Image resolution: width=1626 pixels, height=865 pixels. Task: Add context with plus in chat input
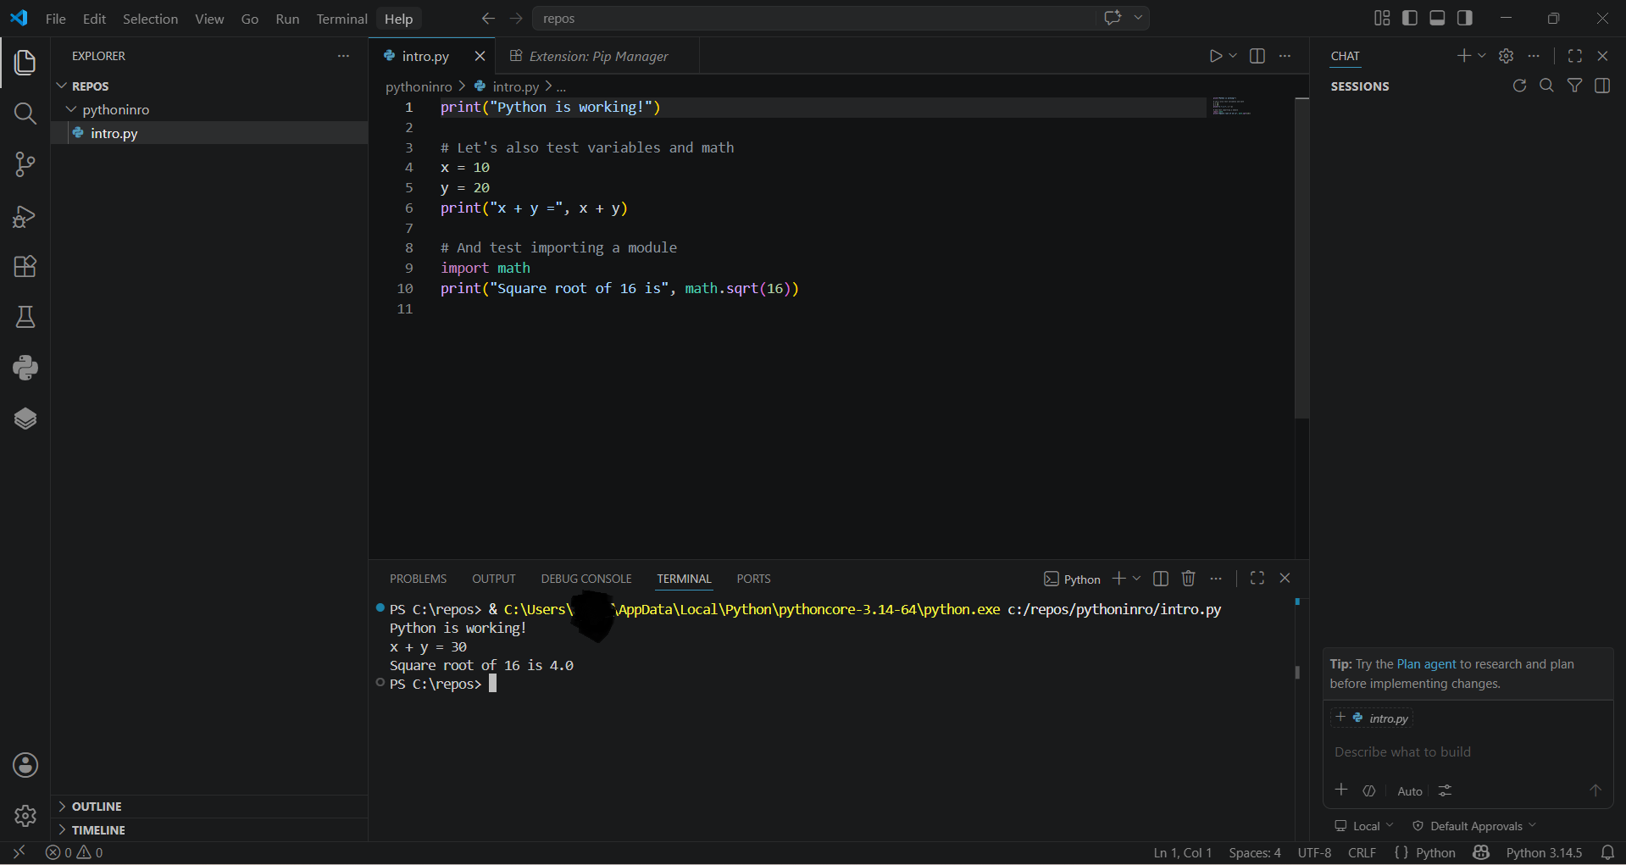coord(1341,790)
